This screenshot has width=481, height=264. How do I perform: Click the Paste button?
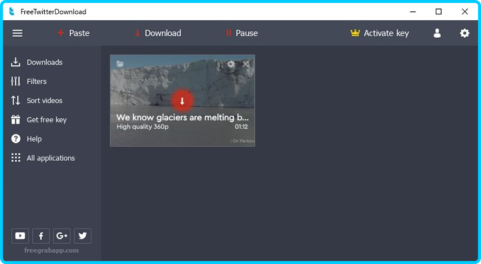pos(73,33)
